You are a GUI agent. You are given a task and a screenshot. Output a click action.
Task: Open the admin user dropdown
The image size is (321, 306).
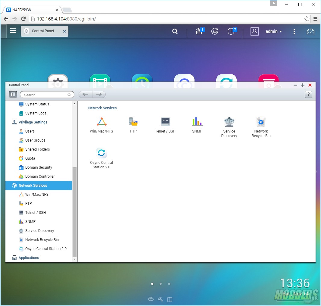click(x=274, y=31)
